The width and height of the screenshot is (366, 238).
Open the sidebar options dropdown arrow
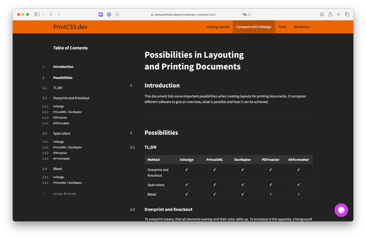click(43, 15)
